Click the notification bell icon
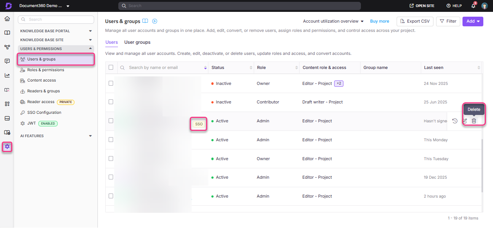Screen dimensions: 493x228 (473, 6)
